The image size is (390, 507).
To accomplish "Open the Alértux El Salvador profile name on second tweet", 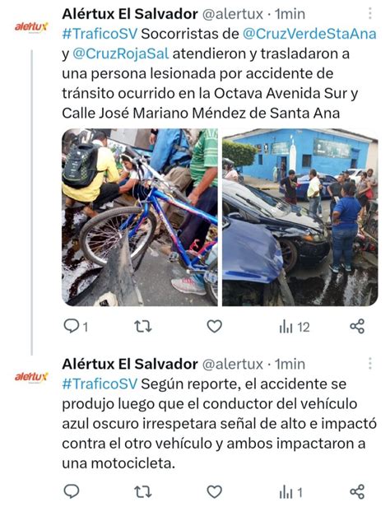I will point(130,364).
